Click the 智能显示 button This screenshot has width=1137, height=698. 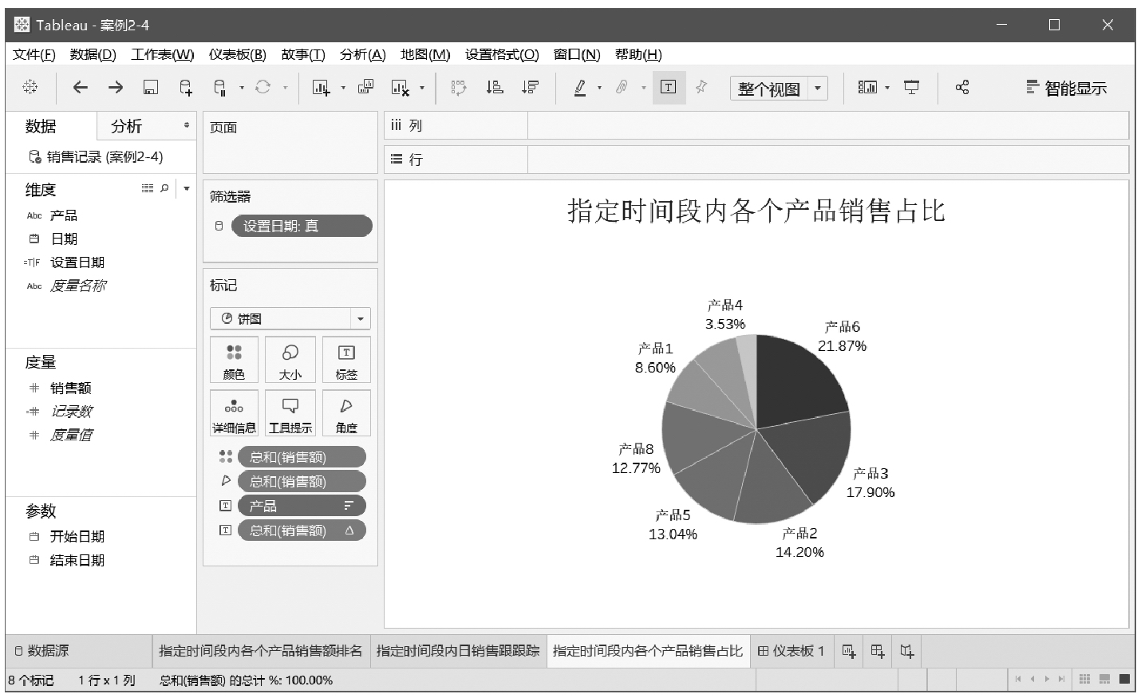[x=1066, y=89]
